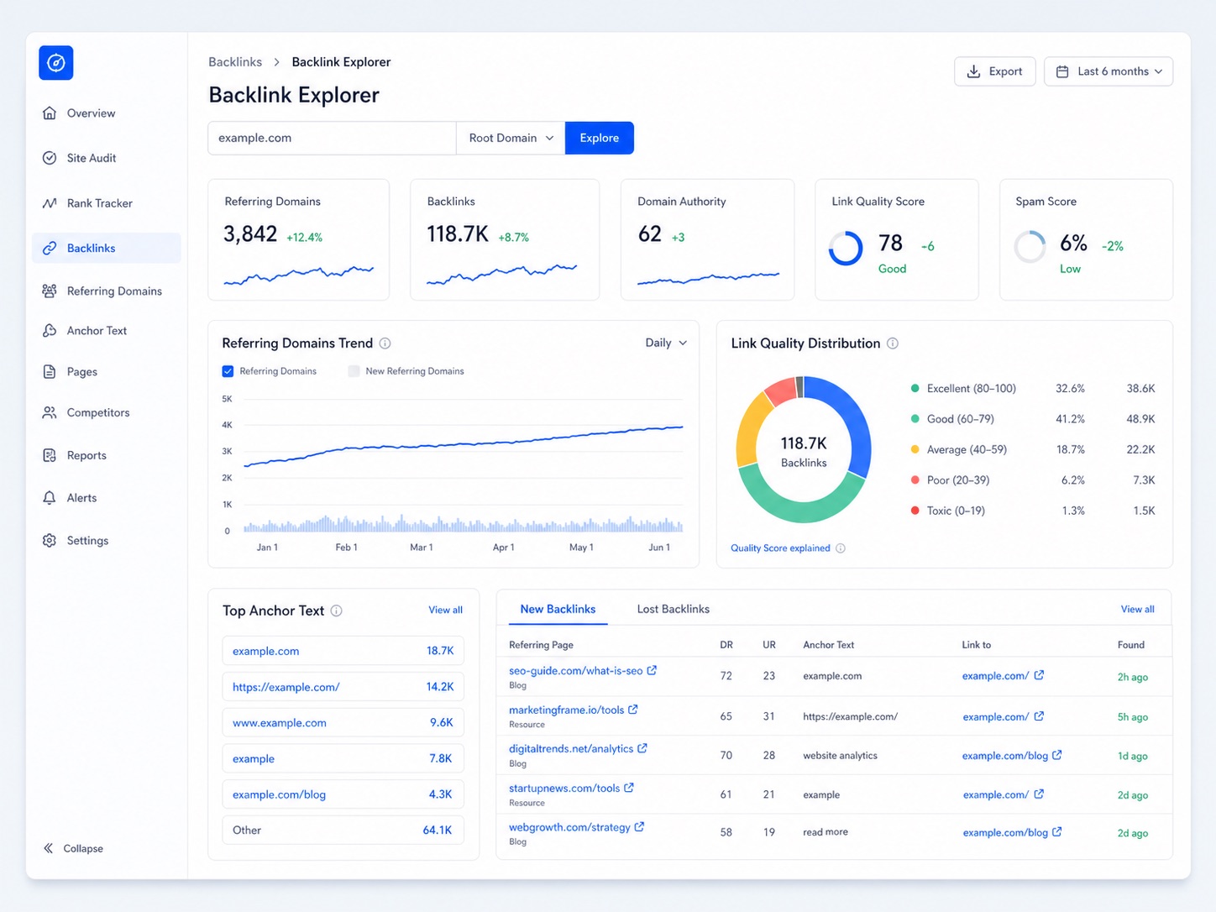Open external link icon for digitaltrends.net/analytics
The width and height of the screenshot is (1216, 912).
(x=642, y=748)
